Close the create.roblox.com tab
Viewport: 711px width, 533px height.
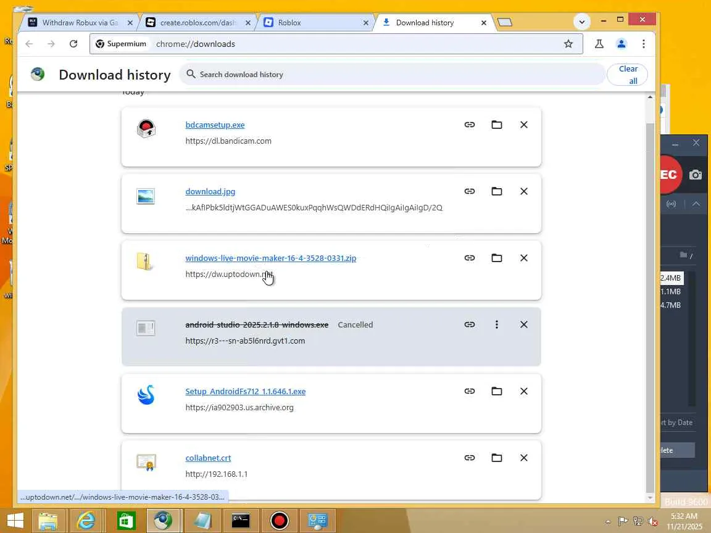248,23
